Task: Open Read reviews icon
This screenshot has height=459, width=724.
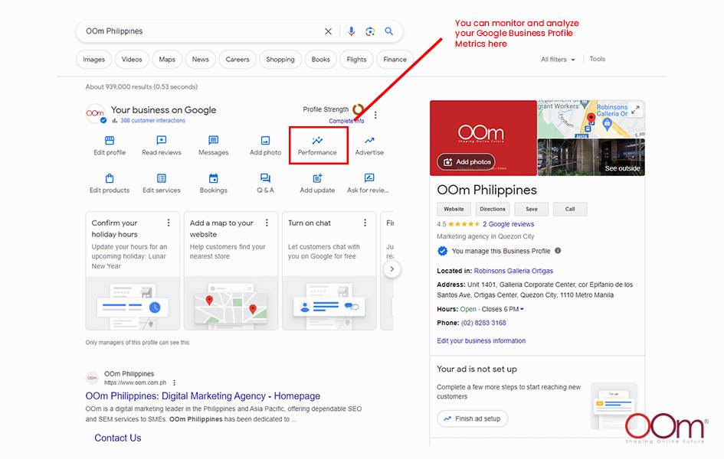Action: point(162,141)
